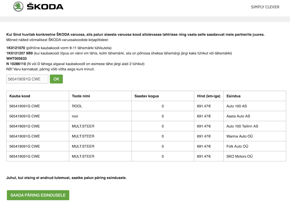The height and width of the screenshot is (203, 290).
Task: Click the Esindus column header
Action: pos(234,96)
